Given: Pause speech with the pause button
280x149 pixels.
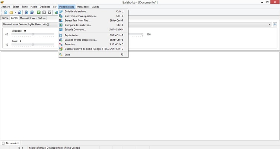Looking at the screenshot, I should tap(44, 12).
